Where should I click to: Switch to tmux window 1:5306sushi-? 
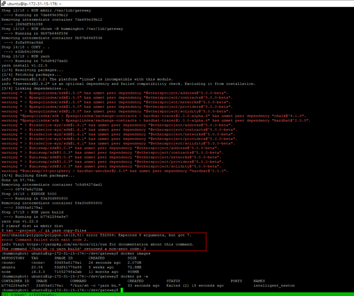click(43, 294)
